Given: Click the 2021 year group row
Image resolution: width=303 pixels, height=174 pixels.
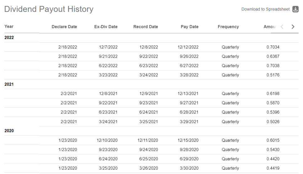Looking at the screenshot, I should (x=151, y=84).
